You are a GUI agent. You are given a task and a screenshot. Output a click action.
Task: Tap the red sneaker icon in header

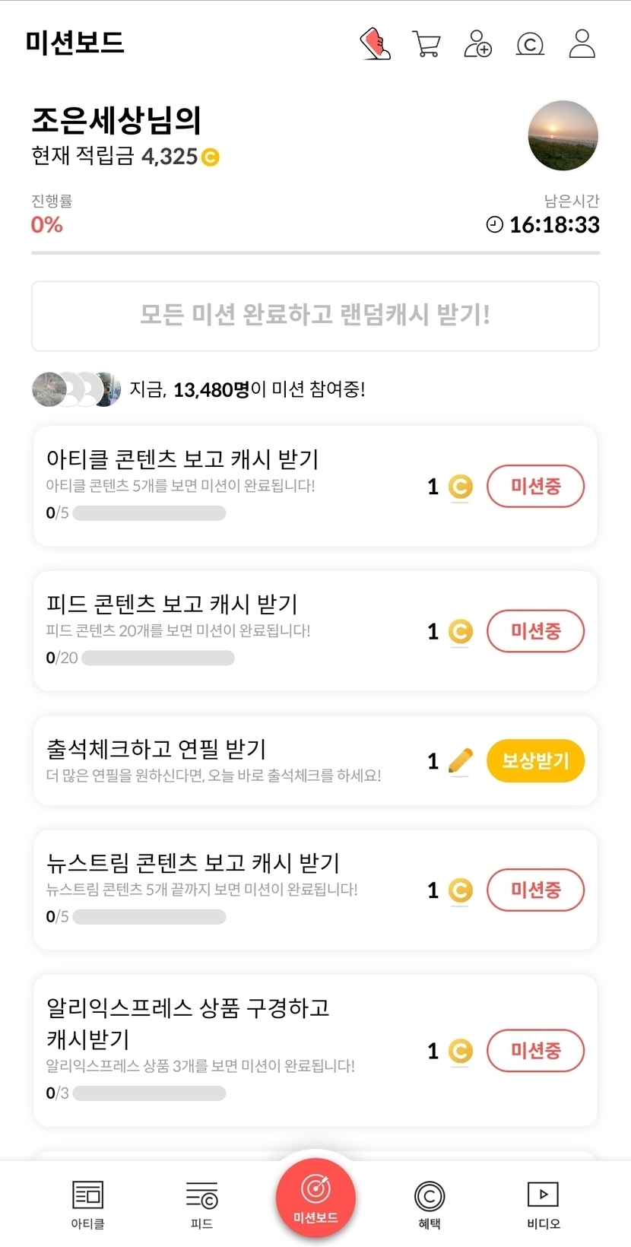375,43
